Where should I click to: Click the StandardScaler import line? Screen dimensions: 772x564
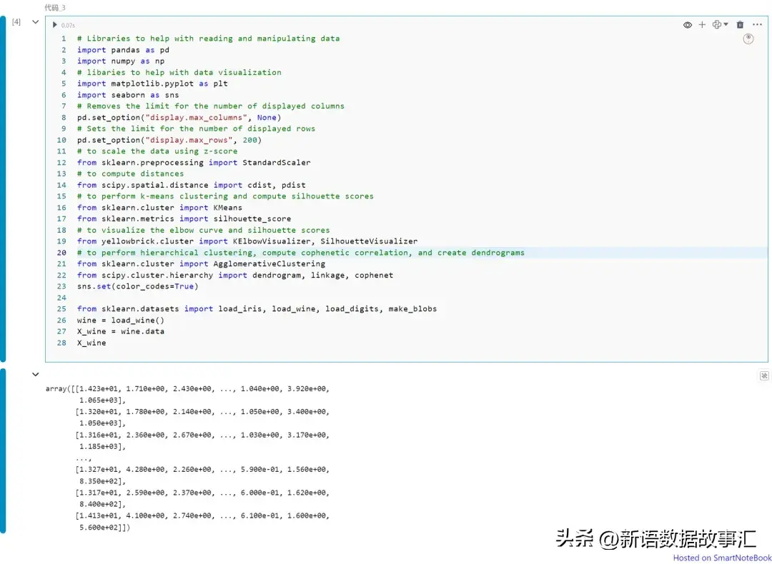coord(194,162)
